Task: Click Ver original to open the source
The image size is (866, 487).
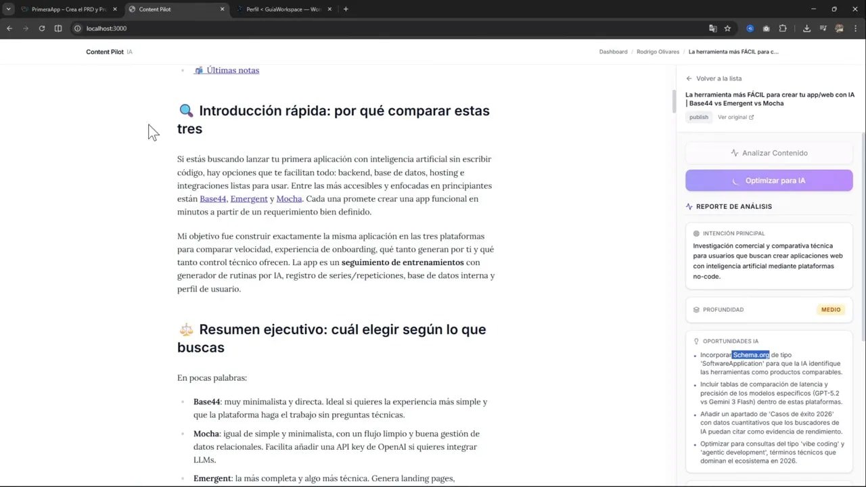Action: pos(733,117)
